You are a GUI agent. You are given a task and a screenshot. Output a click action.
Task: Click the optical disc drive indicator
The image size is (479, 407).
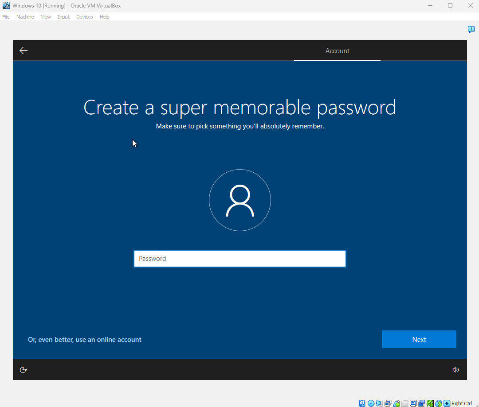[371, 403]
